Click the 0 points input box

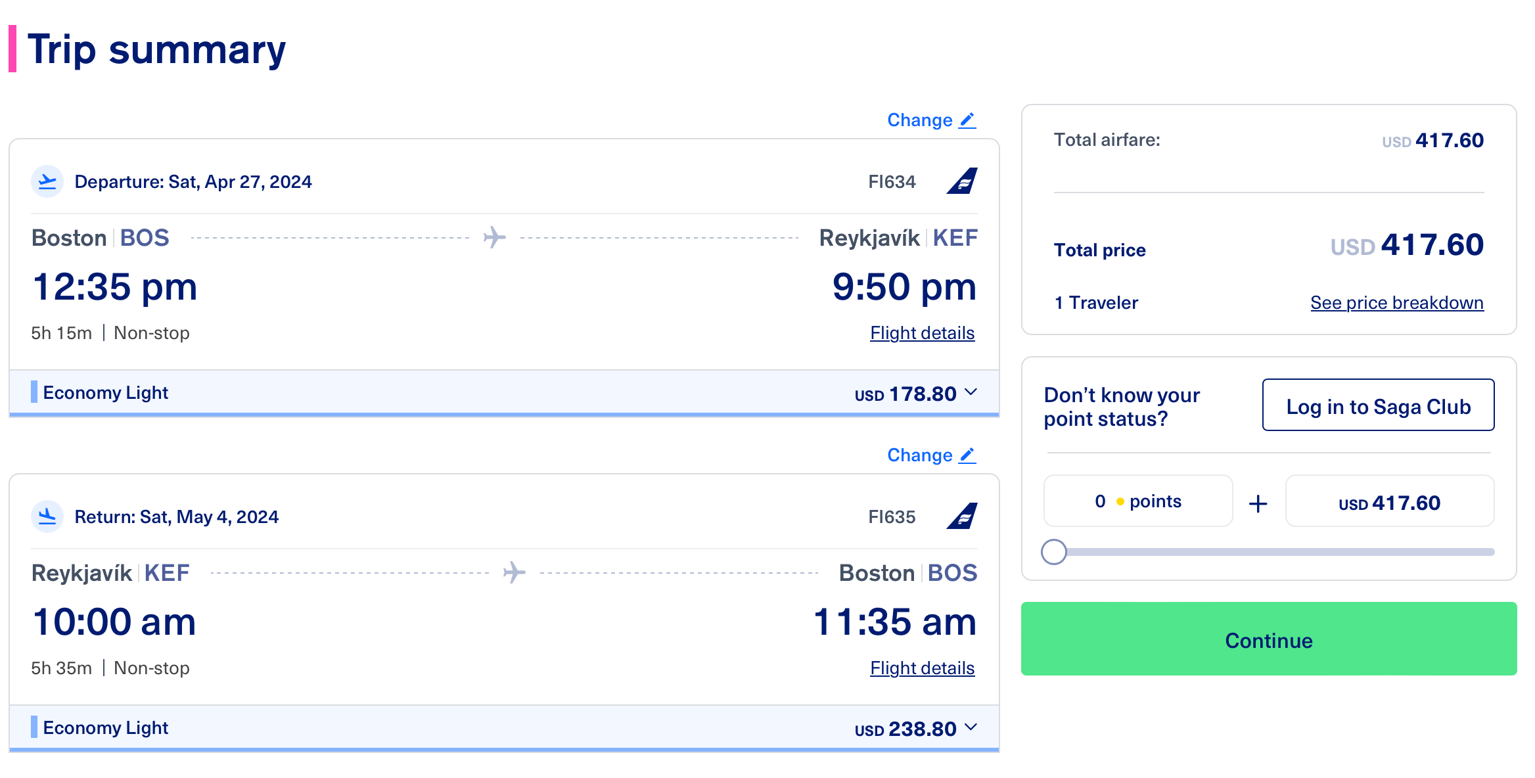(x=1138, y=501)
